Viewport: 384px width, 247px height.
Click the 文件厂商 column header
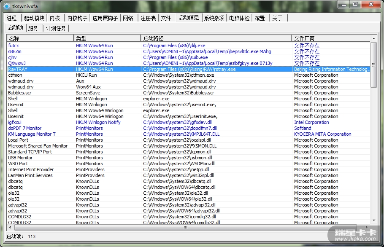[331, 38]
